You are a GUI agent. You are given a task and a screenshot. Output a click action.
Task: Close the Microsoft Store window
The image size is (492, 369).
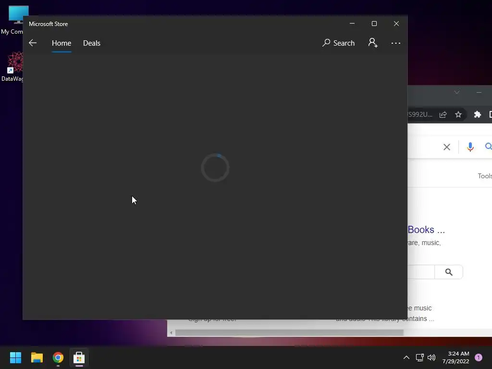pos(396,24)
